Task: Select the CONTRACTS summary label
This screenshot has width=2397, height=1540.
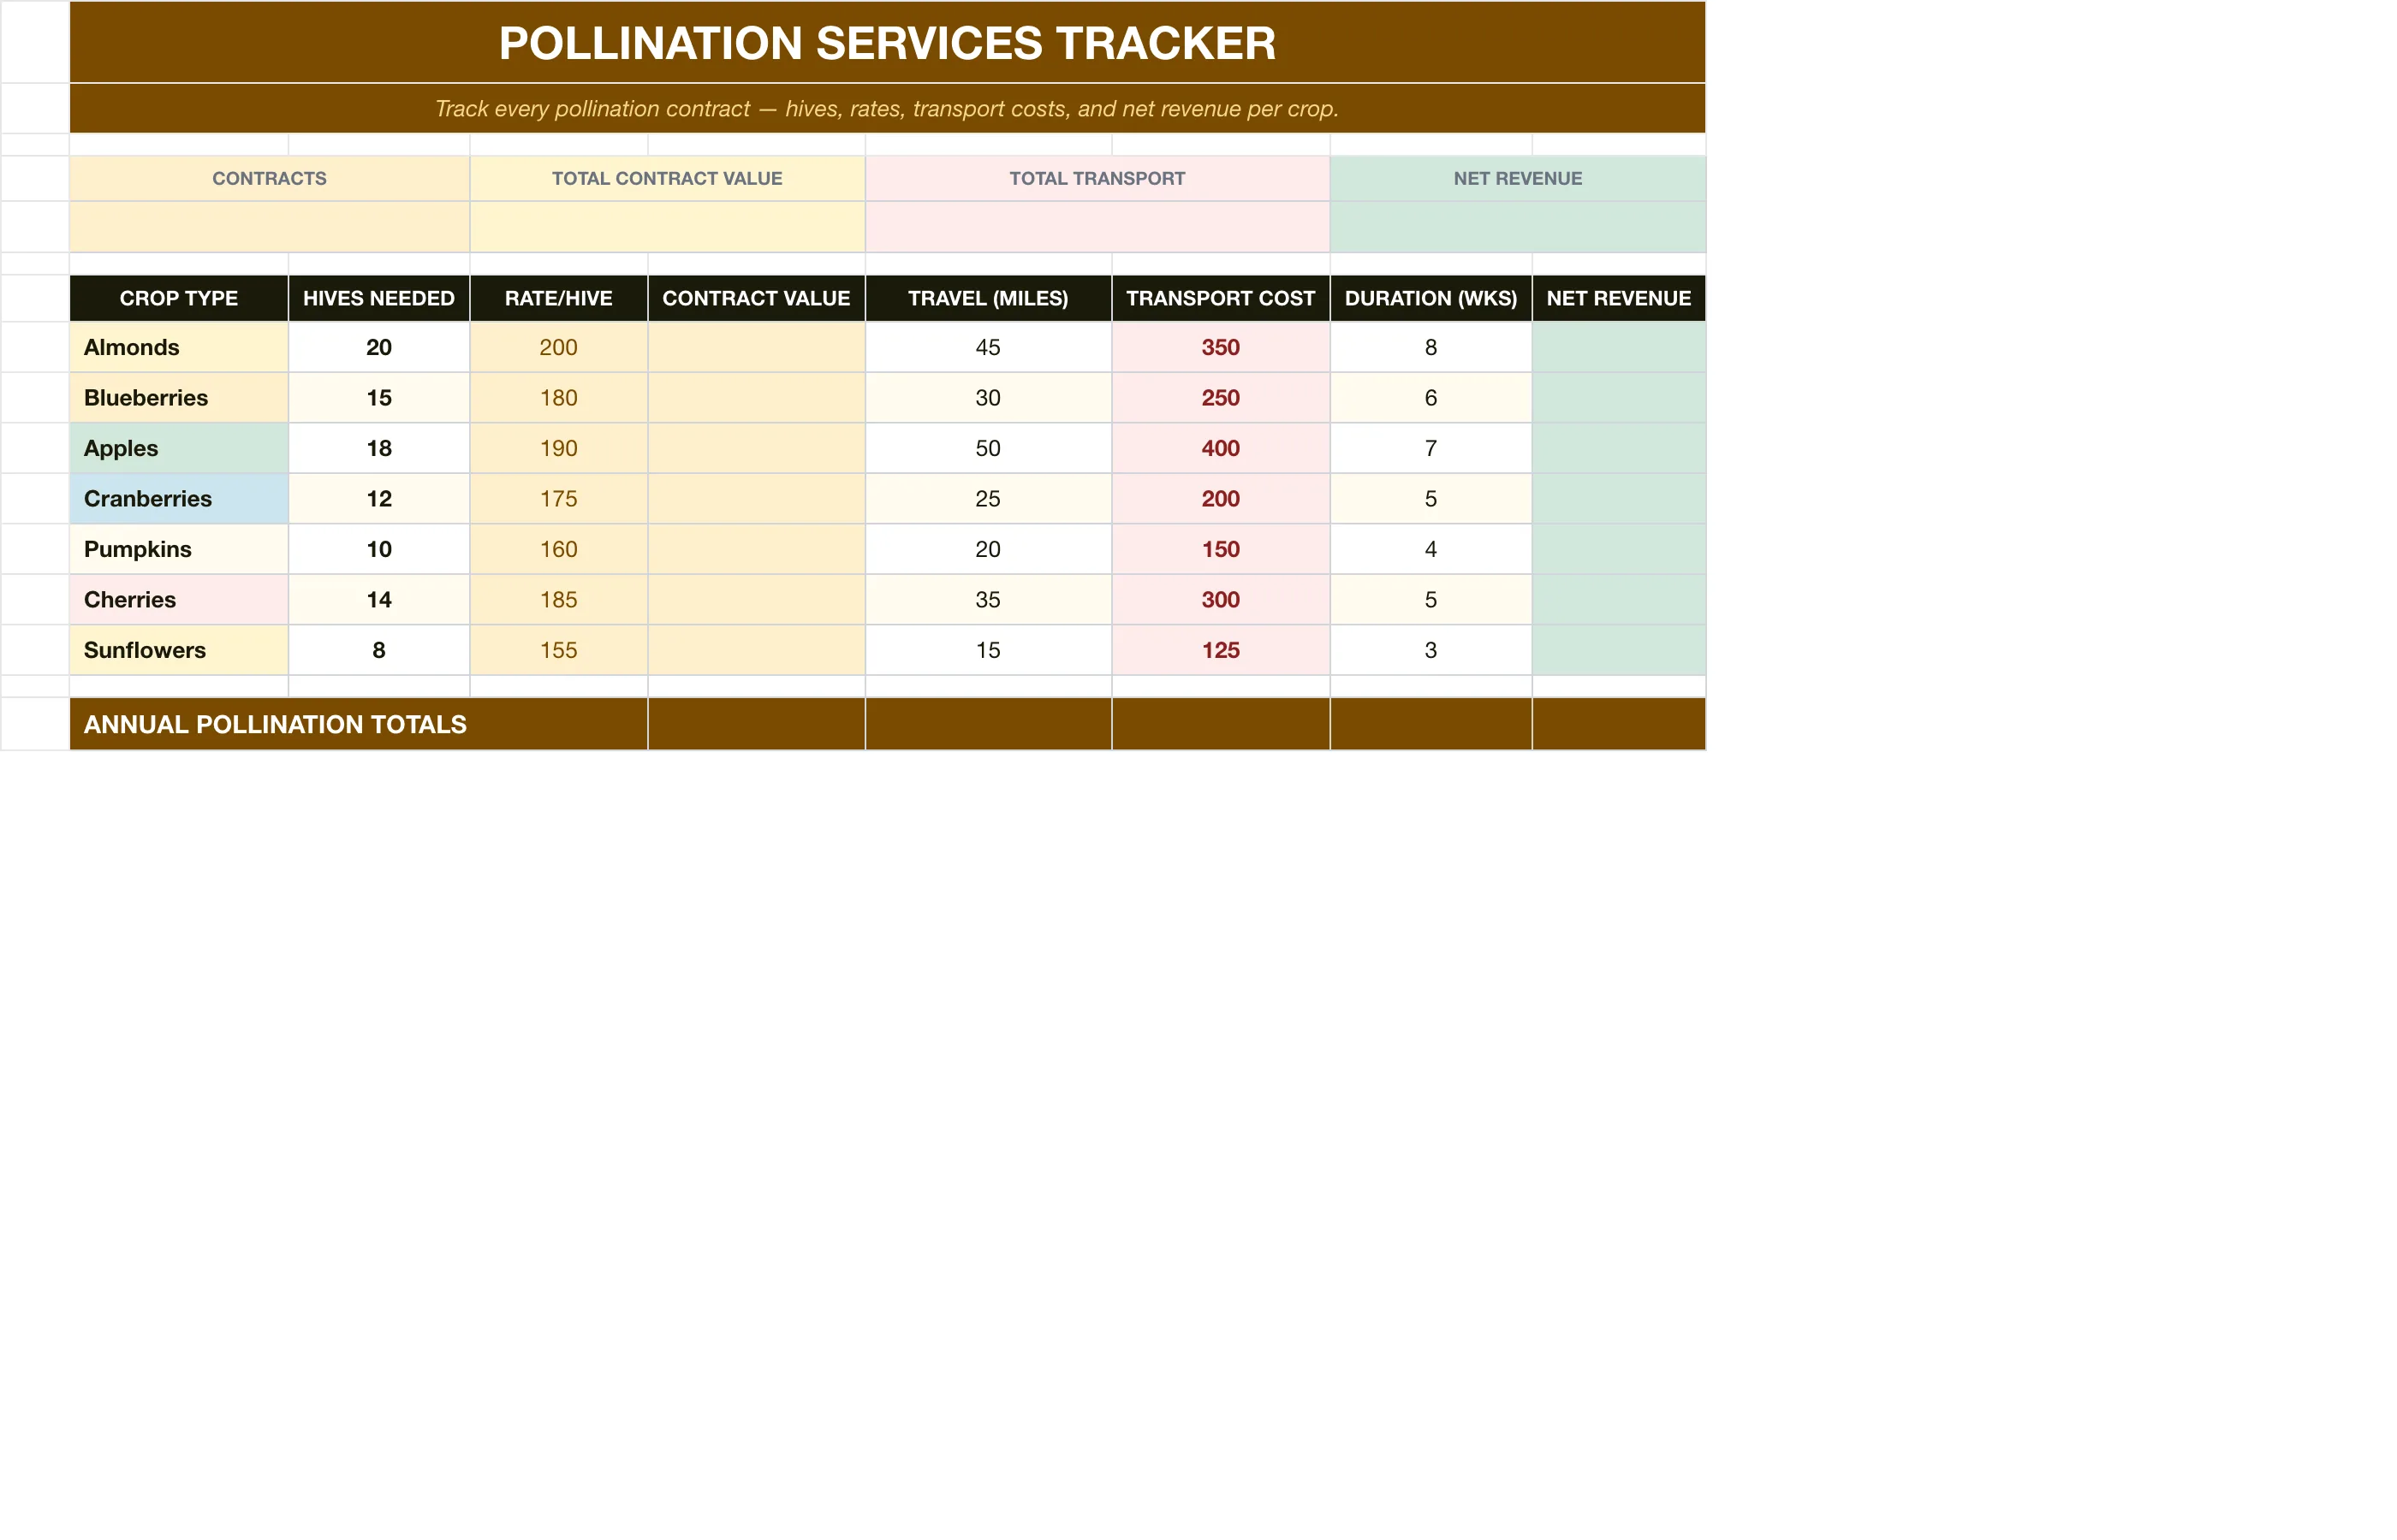Action: click(x=269, y=178)
